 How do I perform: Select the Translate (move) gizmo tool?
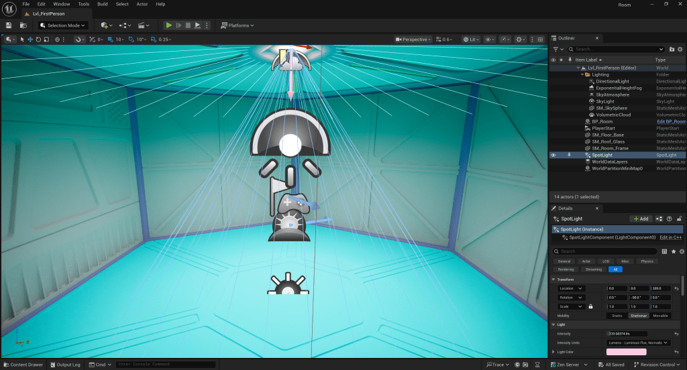pyautogui.click(x=30, y=40)
